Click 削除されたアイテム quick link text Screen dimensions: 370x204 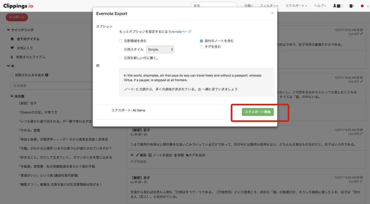tap(31, 57)
